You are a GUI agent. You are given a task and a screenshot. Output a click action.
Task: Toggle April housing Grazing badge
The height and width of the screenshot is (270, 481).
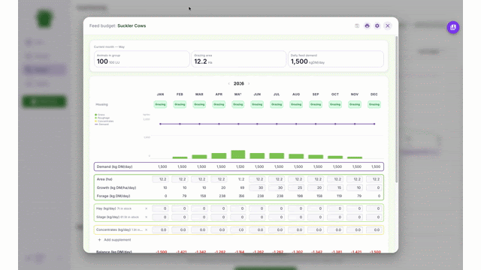219,104
